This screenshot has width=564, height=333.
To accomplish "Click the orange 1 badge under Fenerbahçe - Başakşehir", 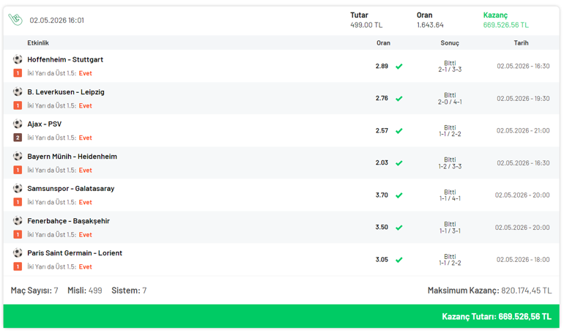I will click(18, 235).
